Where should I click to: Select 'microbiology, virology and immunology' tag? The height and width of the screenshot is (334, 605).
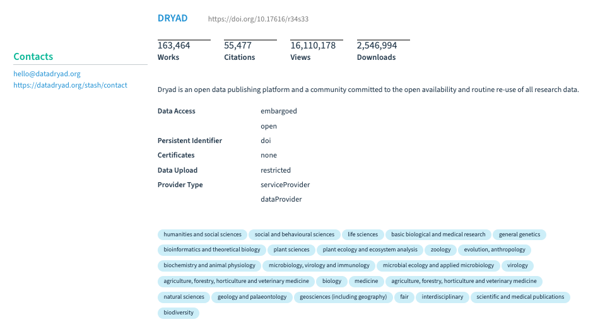pyautogui.click(x=319, y=265)
